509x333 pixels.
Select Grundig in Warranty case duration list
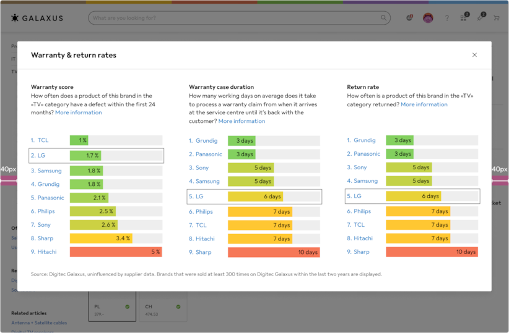(206, 140)
